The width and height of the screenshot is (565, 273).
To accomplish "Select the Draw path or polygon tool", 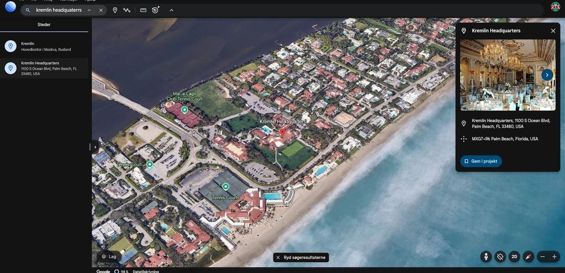I will coord(127,10).
